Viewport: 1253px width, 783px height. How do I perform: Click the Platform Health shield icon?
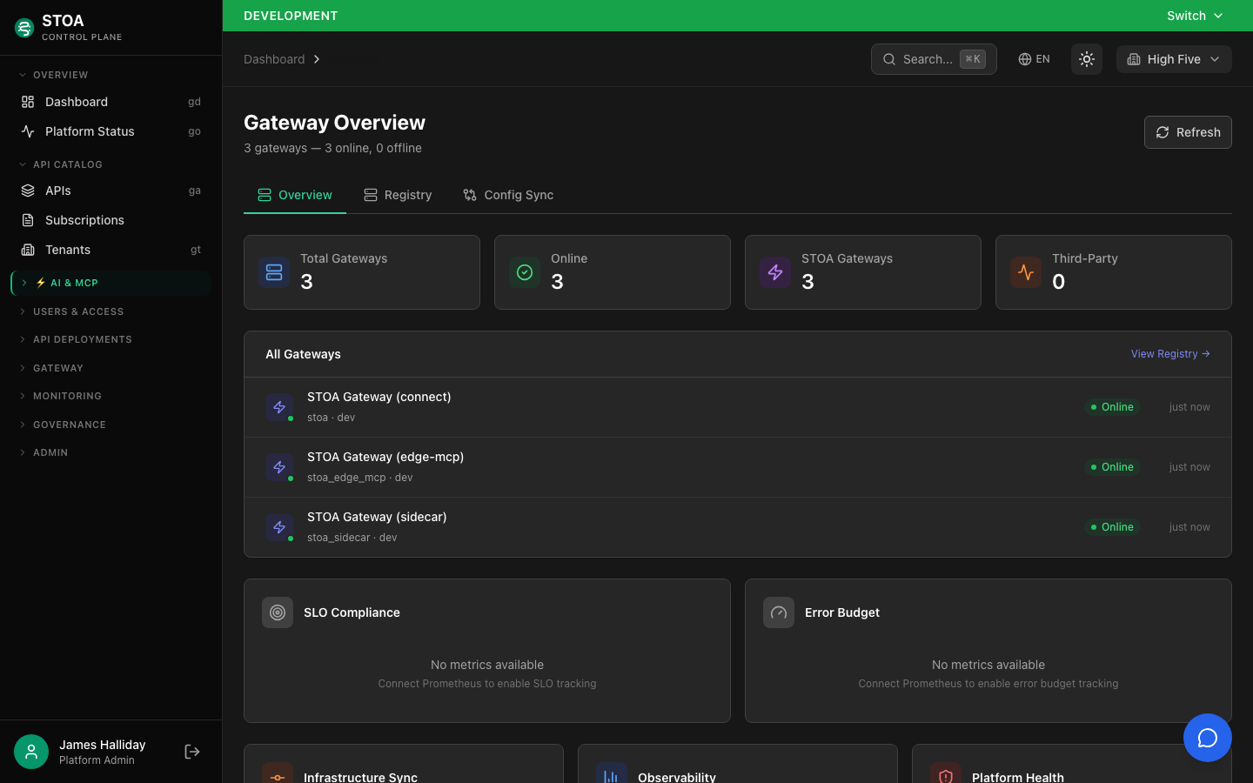[x=946, y=773]
